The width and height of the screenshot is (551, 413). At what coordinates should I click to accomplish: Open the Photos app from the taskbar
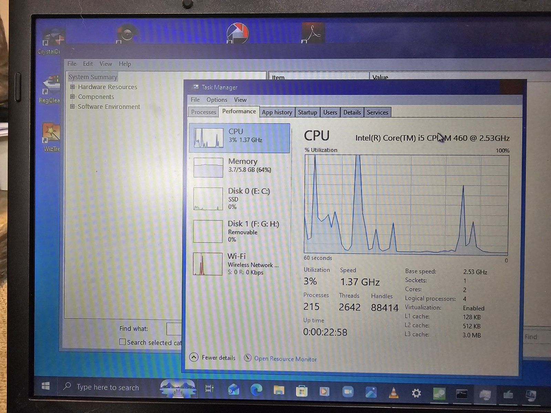click(x=371, y=392)
